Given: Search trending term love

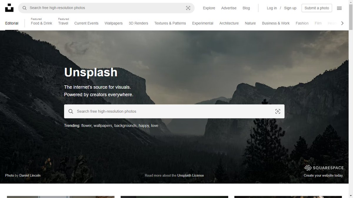Looking at the screenshot, I should tap(155, 126).
